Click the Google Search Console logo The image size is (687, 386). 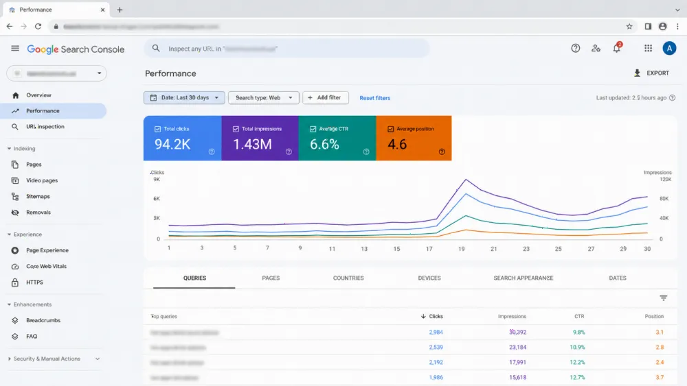[x=76, y=49]
